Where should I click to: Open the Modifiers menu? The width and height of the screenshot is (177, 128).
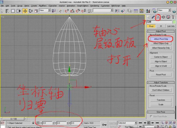[x=42, y=6]
